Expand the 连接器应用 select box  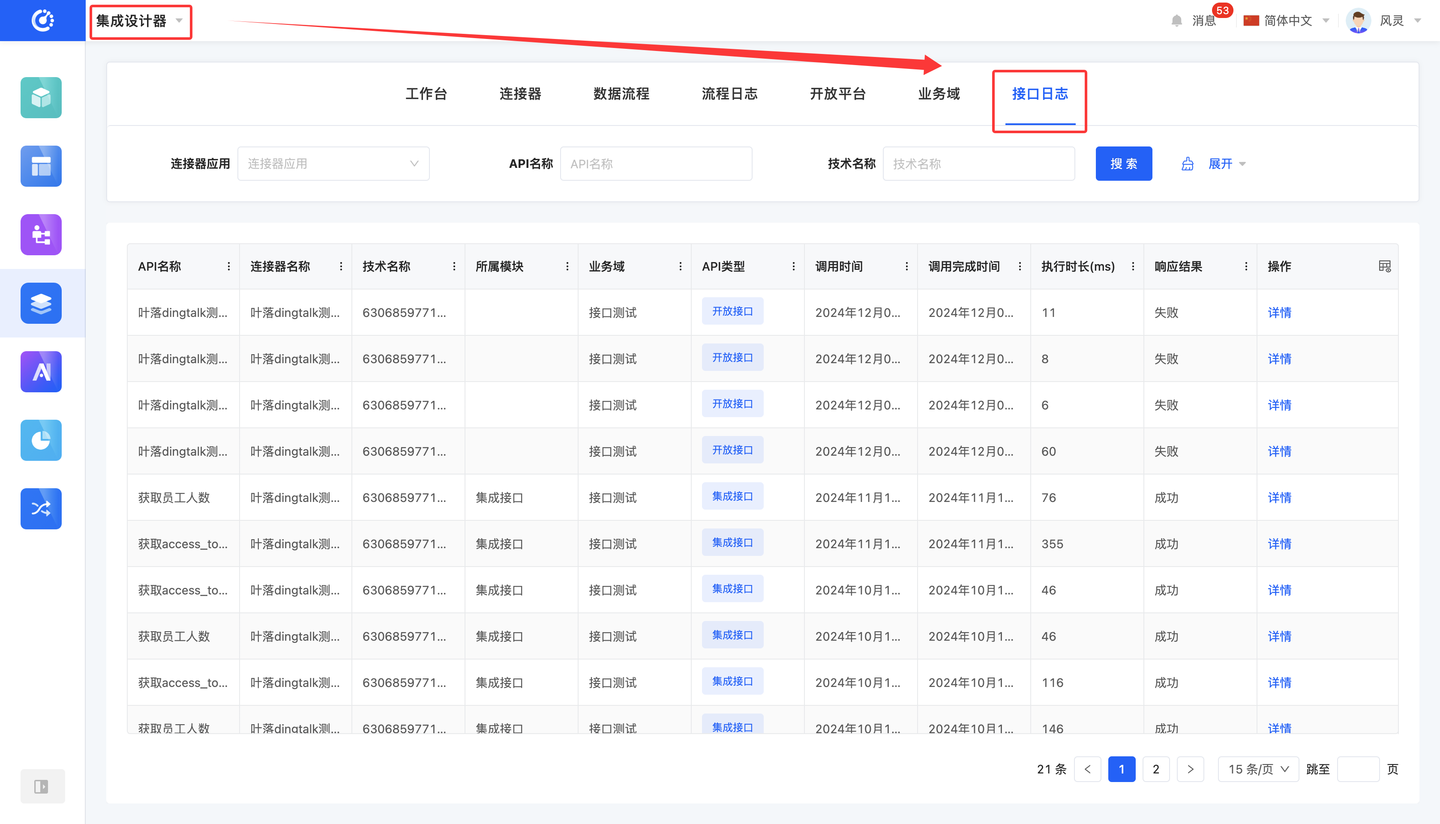pos(333,164)
